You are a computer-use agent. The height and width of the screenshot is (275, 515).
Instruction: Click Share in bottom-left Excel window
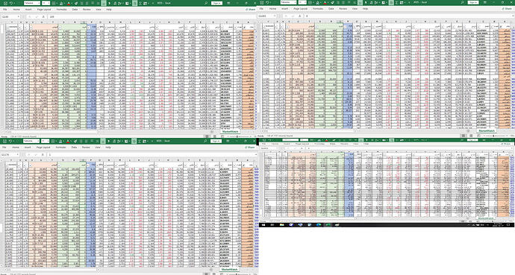(x=249, y=148)
